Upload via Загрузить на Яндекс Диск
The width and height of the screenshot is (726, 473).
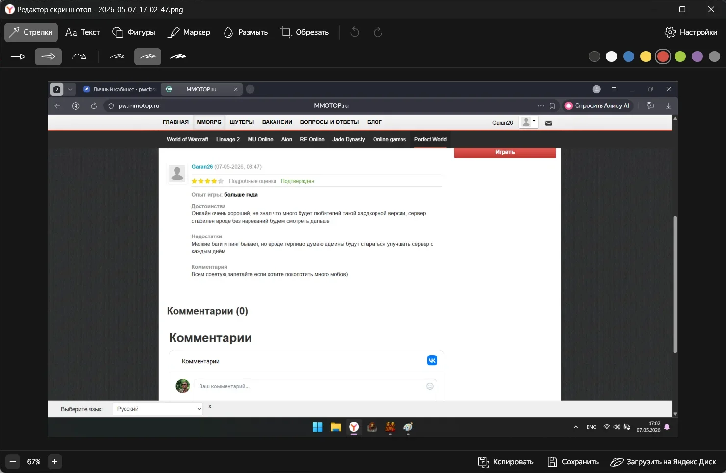(663, 462)
